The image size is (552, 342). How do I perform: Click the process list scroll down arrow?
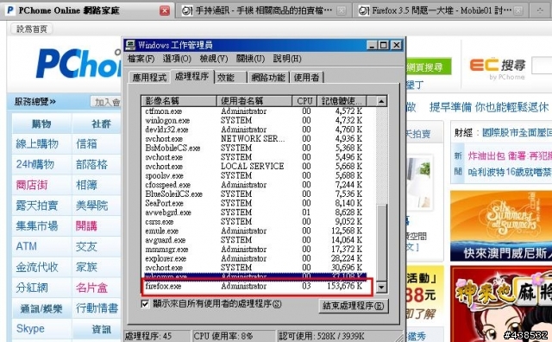coord(381,287)
